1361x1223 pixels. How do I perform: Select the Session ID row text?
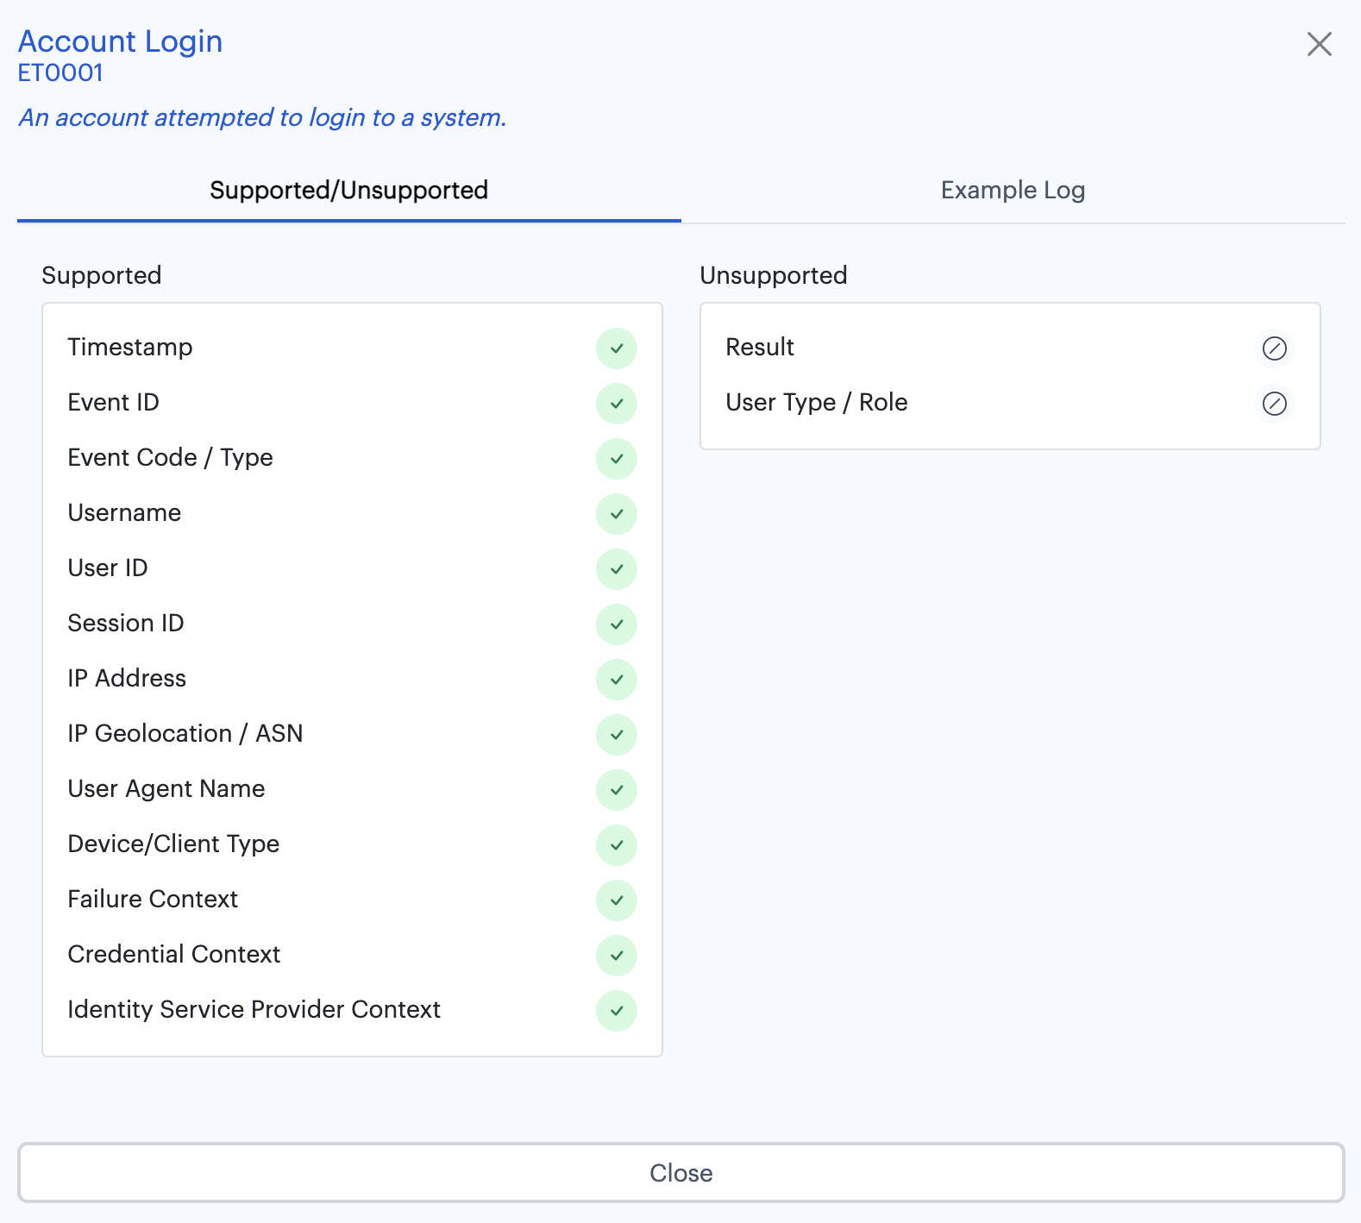coord(126,623)
